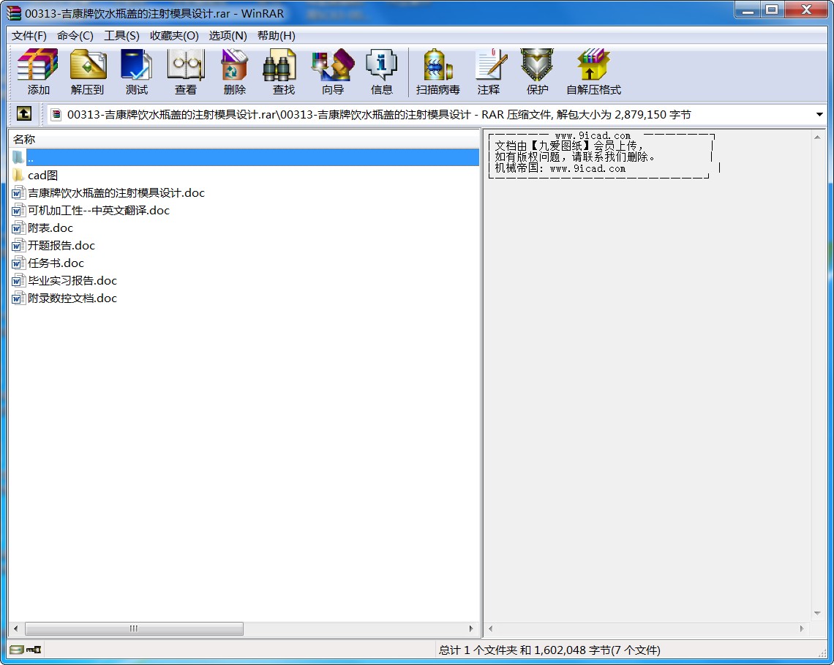Expand the address bar path dropdown
The width and height of the screenshot is (834, 665).
tap(819, 114)
